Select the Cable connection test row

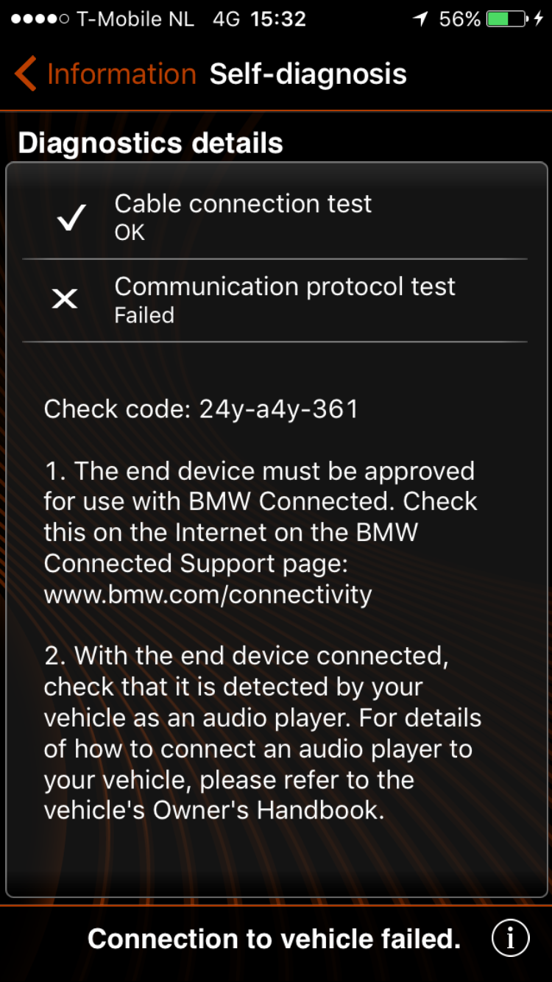pos(275,218)
